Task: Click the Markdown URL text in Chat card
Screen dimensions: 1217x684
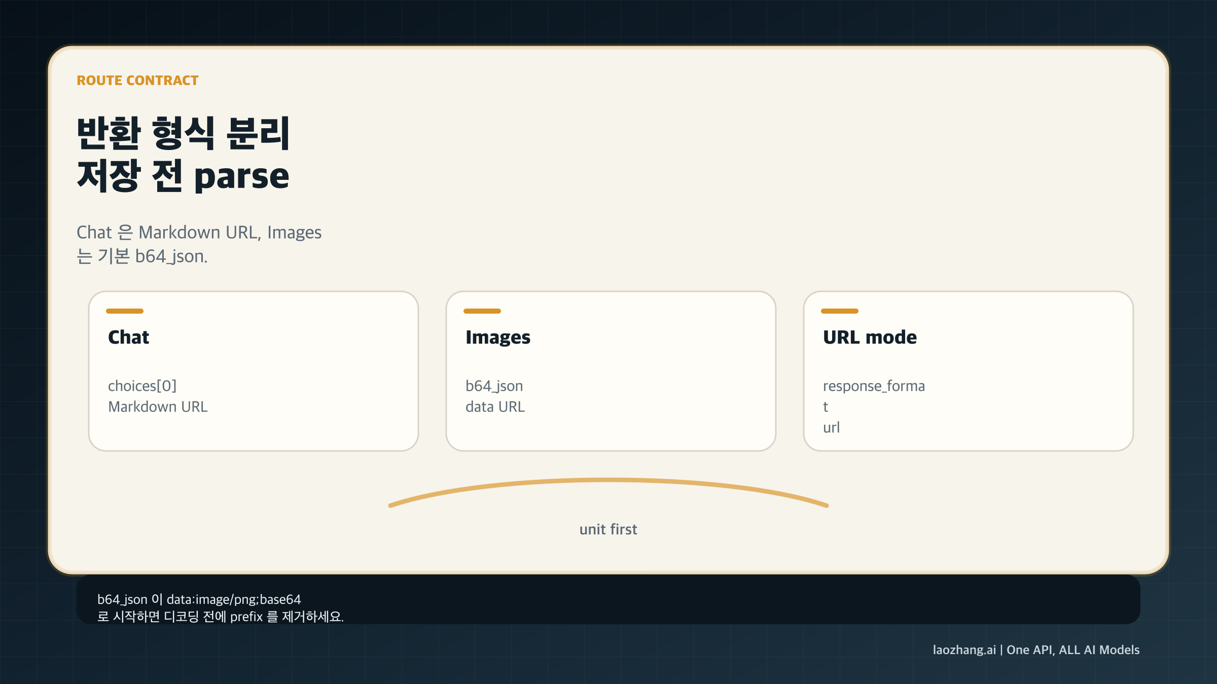Action: 158,406
